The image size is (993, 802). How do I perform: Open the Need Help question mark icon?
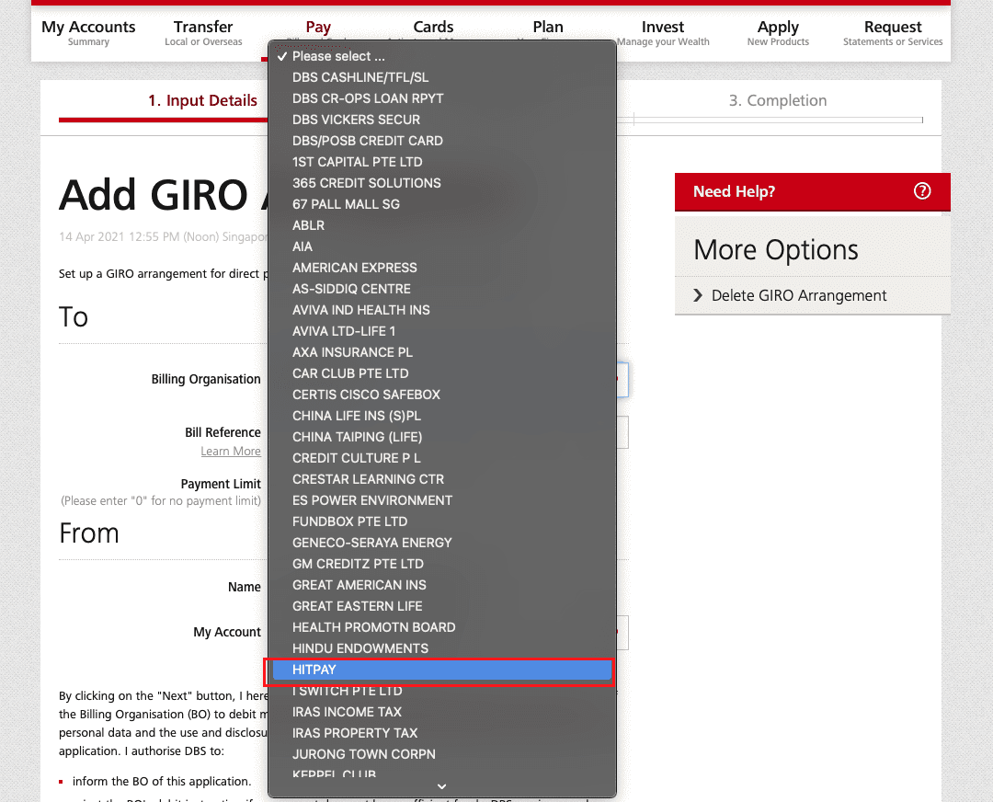tap(922, 190)
